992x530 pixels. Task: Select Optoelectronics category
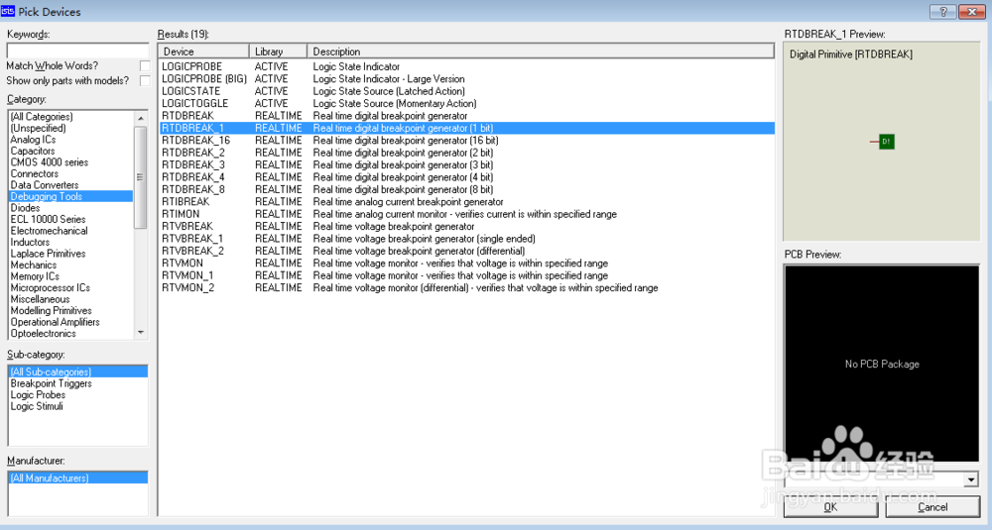pos(70,333)
